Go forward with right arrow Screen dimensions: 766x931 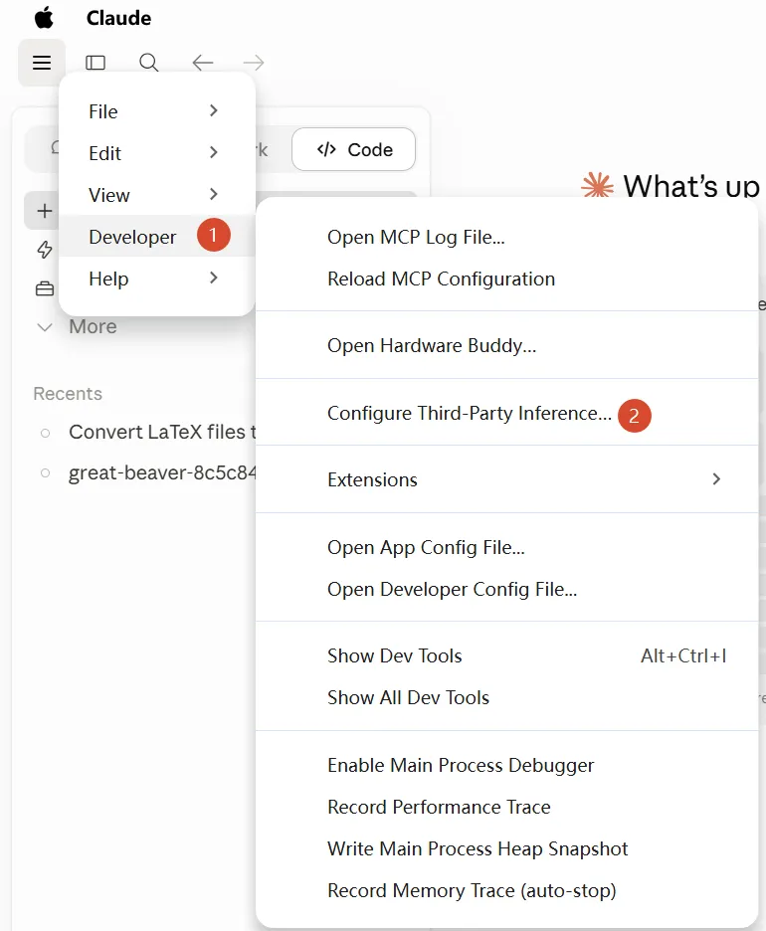click(x=254, y=63)
